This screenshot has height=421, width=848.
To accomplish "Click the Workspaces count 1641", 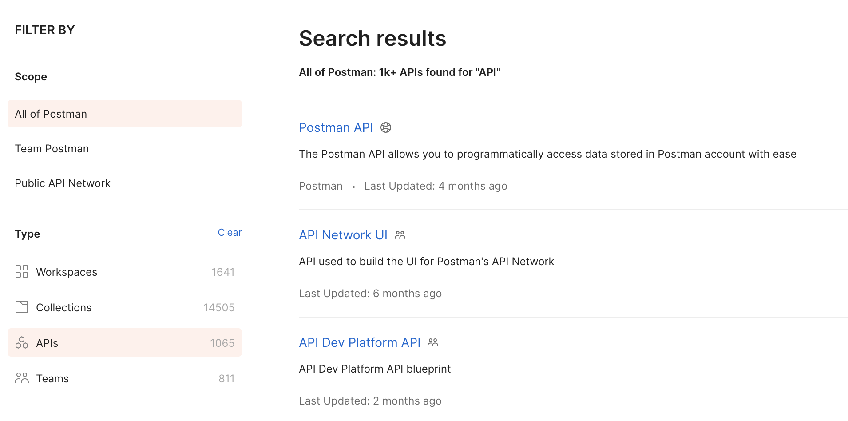I will [x=223, y=272].
